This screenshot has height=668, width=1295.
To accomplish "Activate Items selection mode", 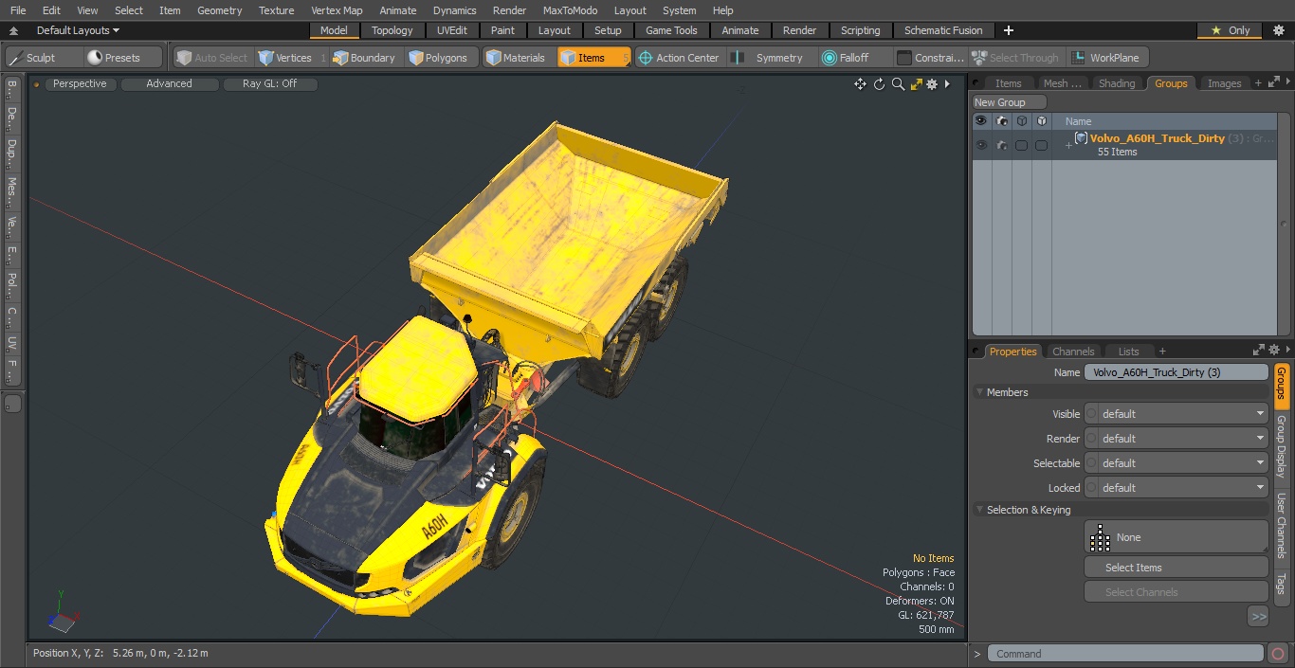I will (593, 58).
